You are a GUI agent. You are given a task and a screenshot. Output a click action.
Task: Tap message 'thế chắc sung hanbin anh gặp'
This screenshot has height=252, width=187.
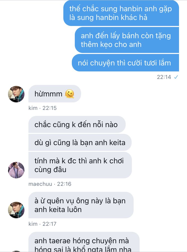121,13
